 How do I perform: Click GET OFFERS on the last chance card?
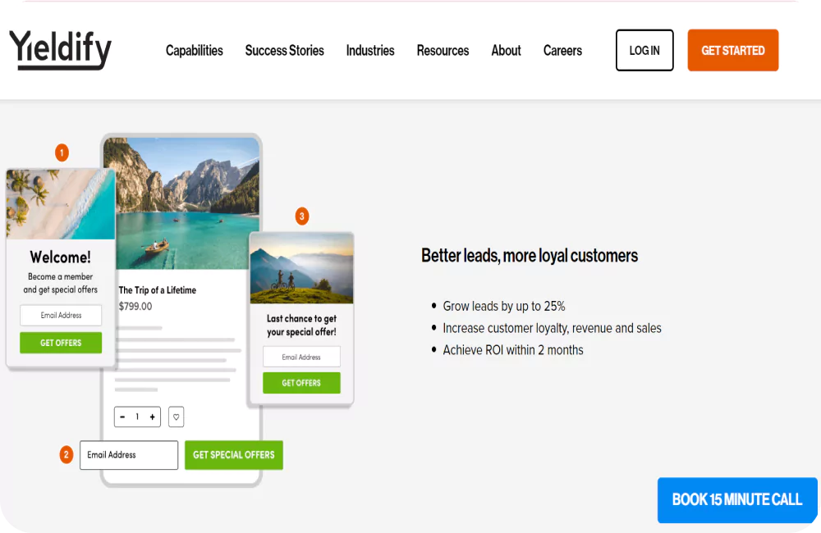301,383
